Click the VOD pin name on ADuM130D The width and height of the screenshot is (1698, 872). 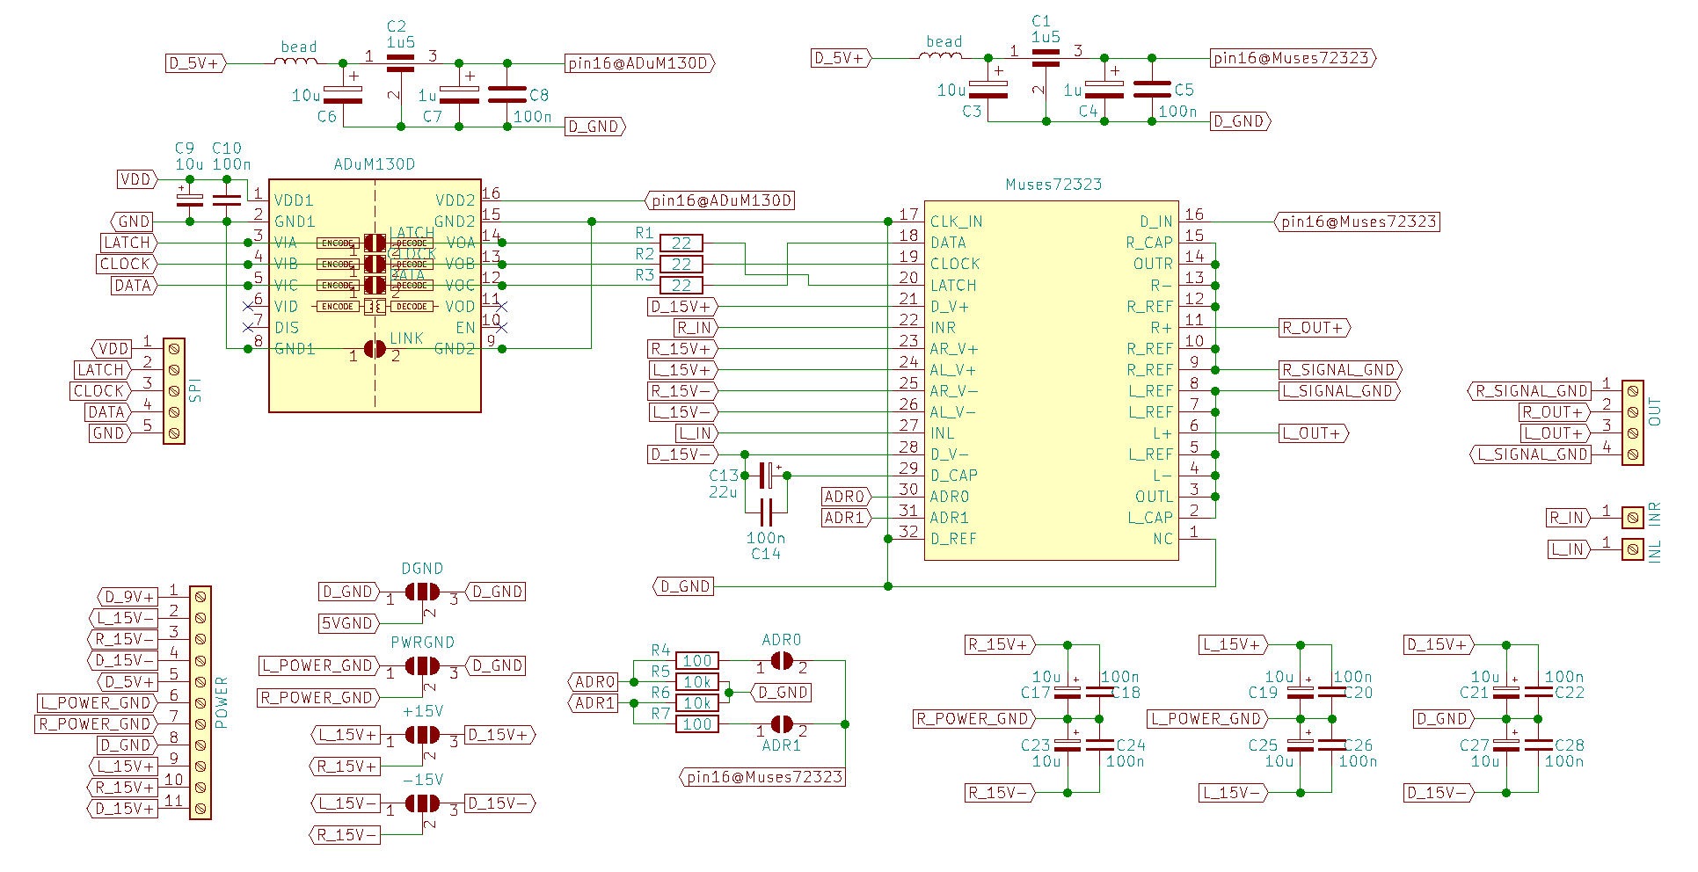tap(460, 306)
